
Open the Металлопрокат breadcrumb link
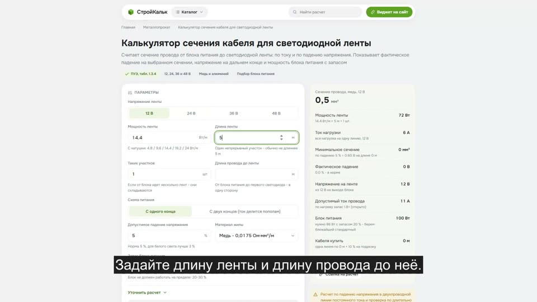point(157,27)
